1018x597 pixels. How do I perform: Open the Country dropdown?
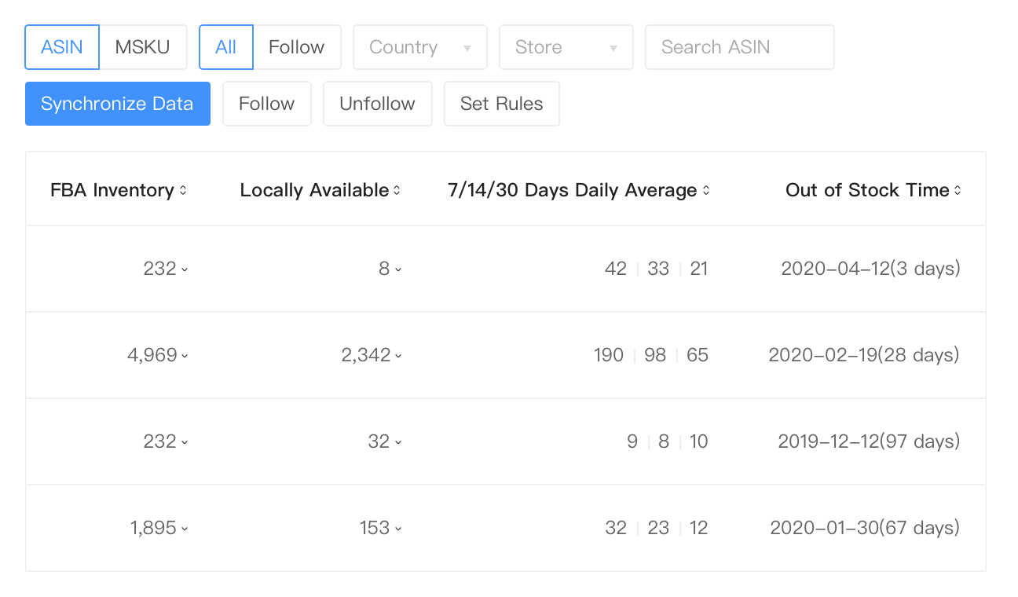coord(420,47)
